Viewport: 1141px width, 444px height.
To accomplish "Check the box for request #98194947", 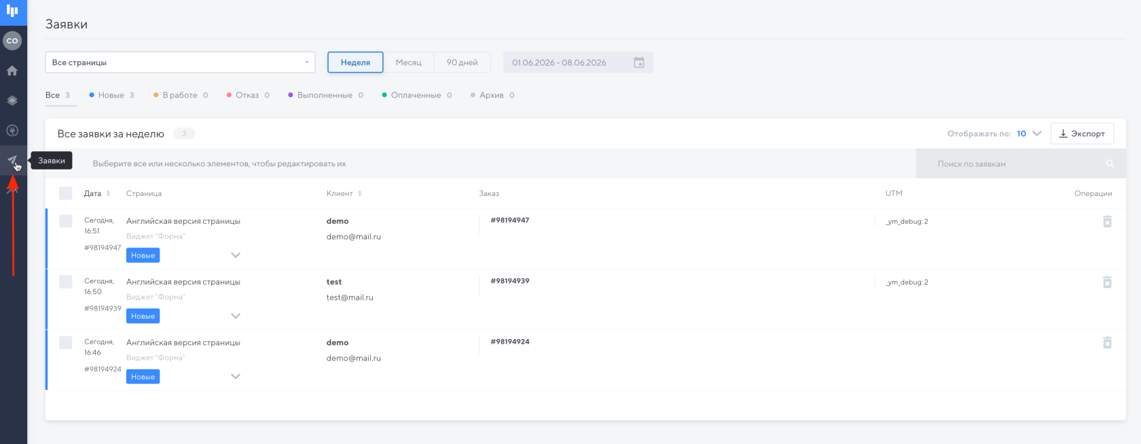I will pos(66,221).
